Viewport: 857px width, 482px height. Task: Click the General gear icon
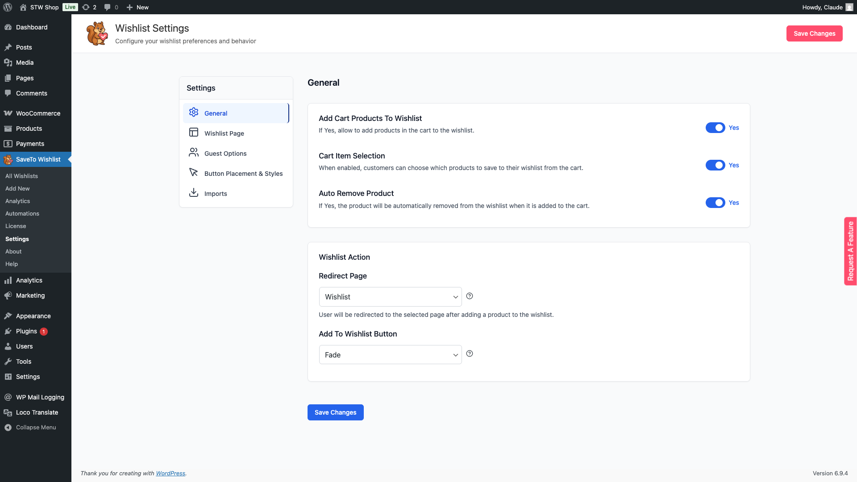pos(194,112)
